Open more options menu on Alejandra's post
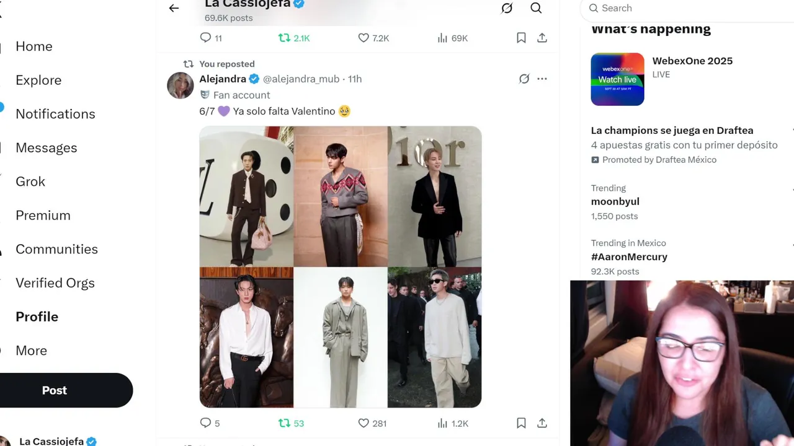This screenshot has height=446, width=794. pyautogui.click(x=542, y=79)
